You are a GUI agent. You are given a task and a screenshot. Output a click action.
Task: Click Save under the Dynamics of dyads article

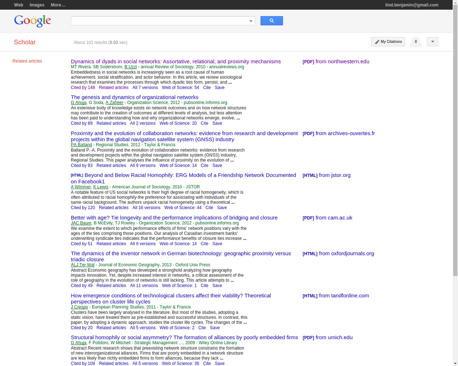coord(220,87)
